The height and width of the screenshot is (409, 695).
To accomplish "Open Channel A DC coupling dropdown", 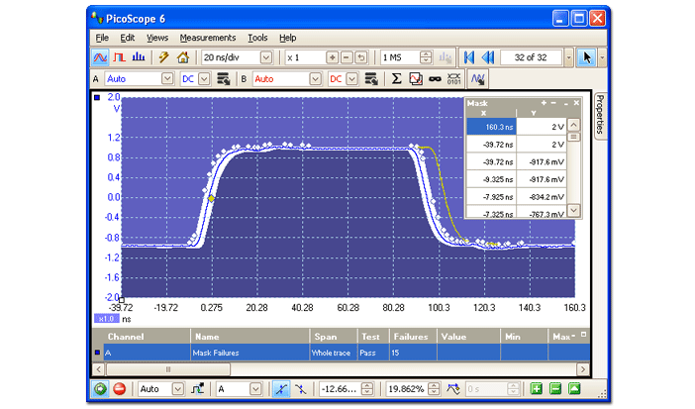I will point(204,79).
